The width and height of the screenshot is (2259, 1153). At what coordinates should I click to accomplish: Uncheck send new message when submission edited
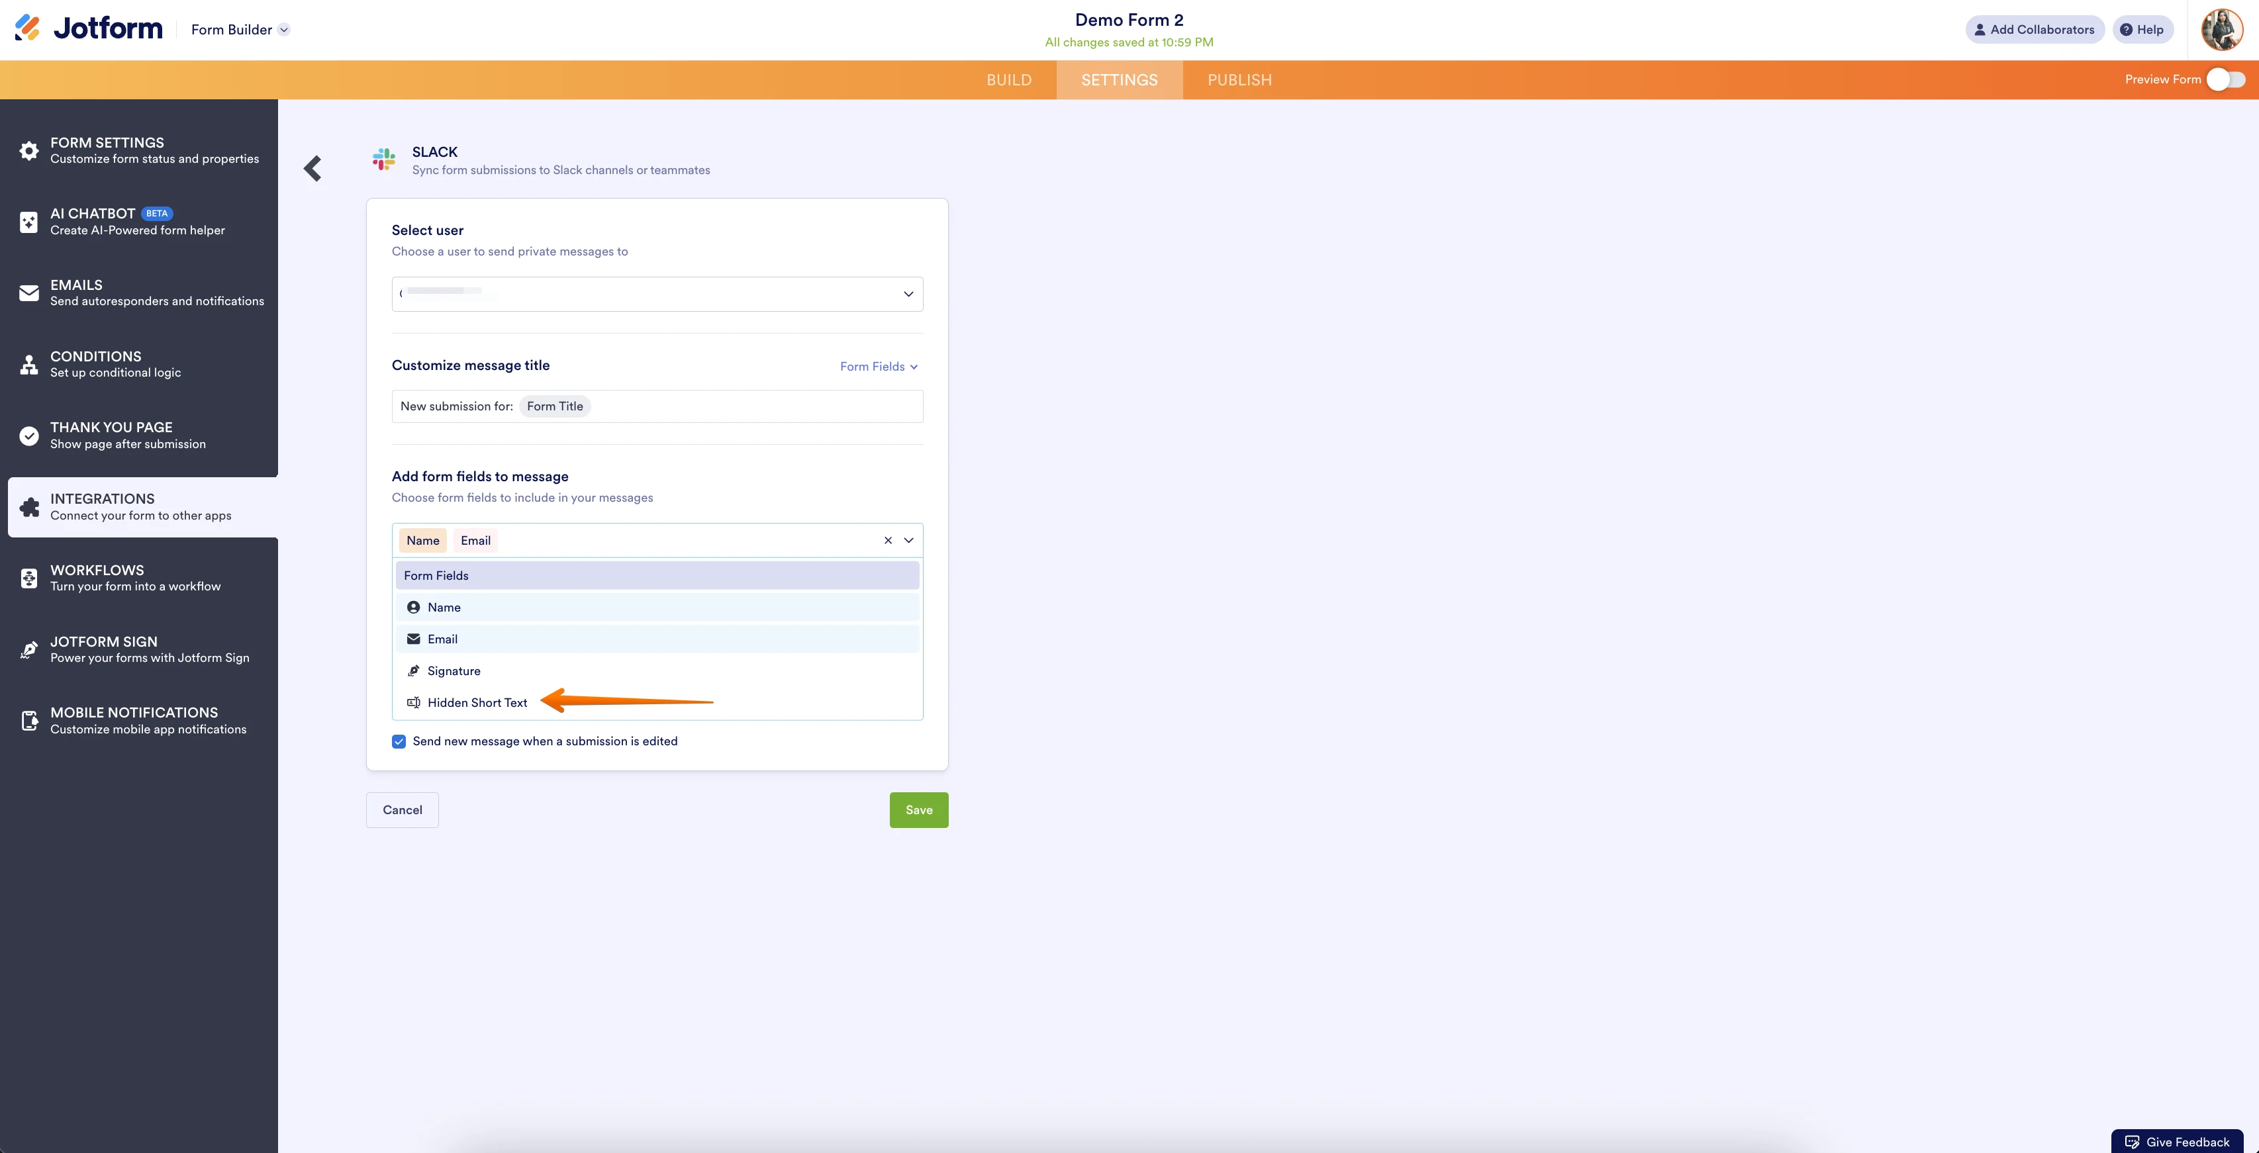[x=399, y=741]
